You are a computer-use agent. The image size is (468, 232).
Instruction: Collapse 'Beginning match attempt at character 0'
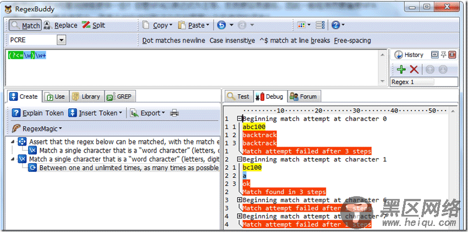tap(240, 119)
